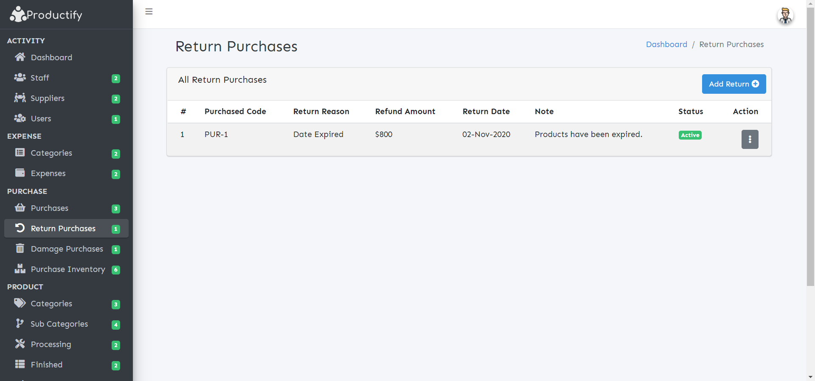Click the green Active status badge
The height and width of the screenshot is (381, 815).
tap(690, 135)
